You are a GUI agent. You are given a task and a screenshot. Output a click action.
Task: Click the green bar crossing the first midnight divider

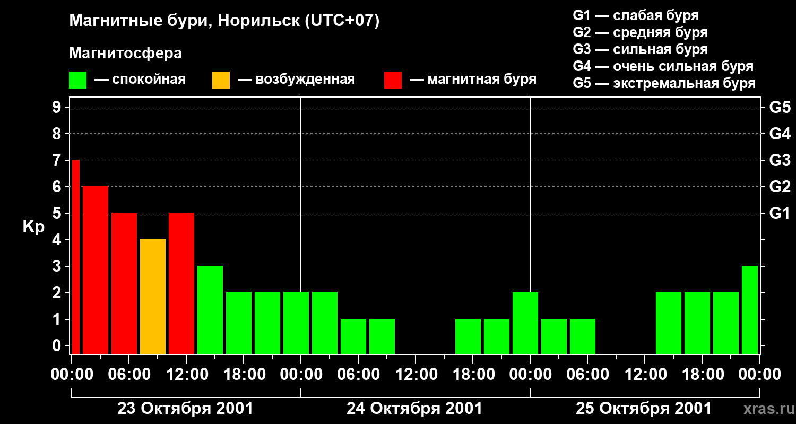pyautogui.click(x=296, y=323)
